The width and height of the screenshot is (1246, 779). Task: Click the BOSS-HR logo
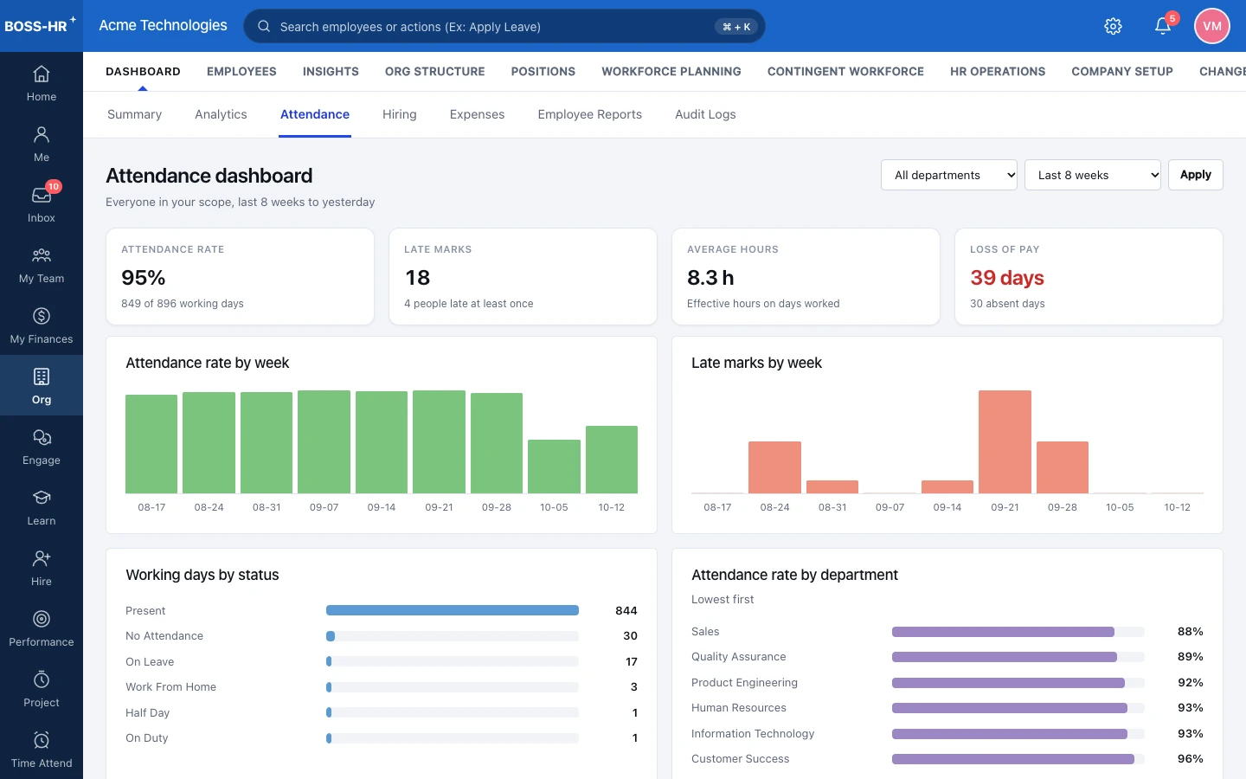click(40, 25)
